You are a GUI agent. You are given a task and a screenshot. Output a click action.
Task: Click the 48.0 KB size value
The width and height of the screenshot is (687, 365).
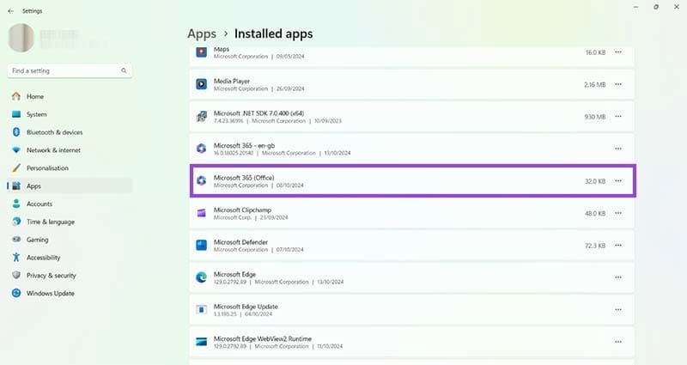point(595,213)
